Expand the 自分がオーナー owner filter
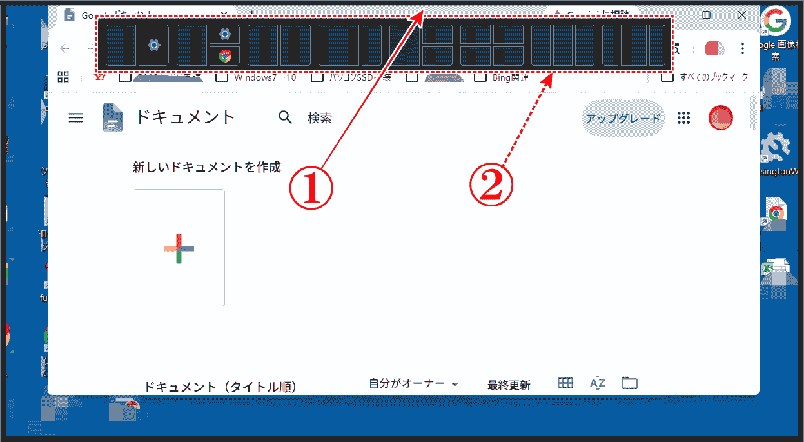This screenshot has height=442, width=804. click(413, 383)
